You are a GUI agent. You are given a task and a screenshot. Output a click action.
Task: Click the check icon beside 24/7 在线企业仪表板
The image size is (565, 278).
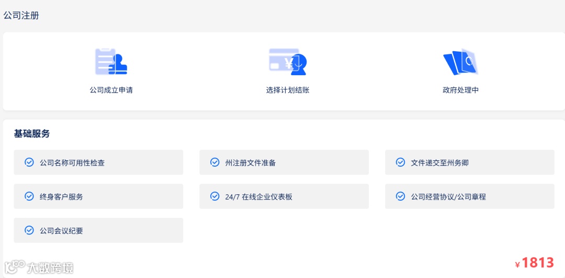pyautogui.click(x=214, y=196)
